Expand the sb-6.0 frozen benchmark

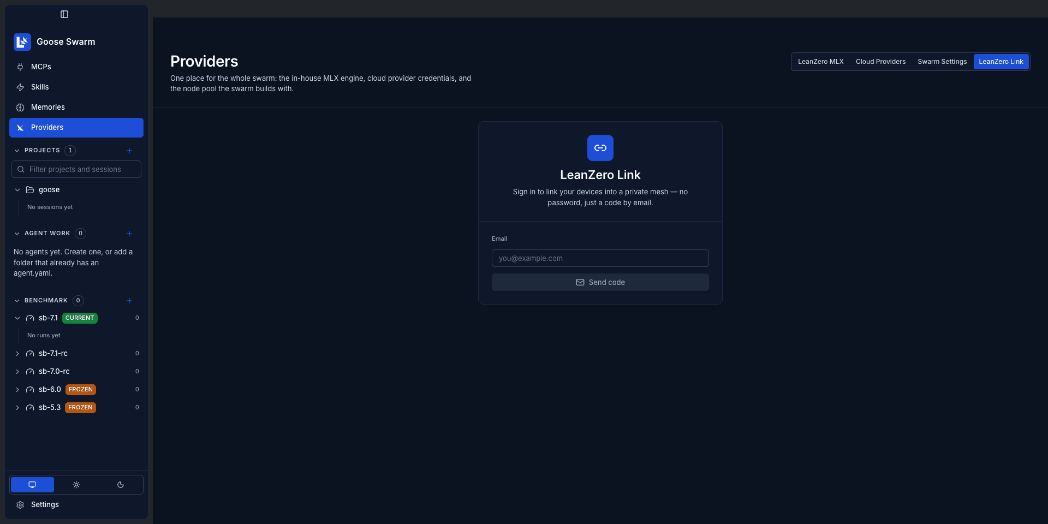[17, 390]
